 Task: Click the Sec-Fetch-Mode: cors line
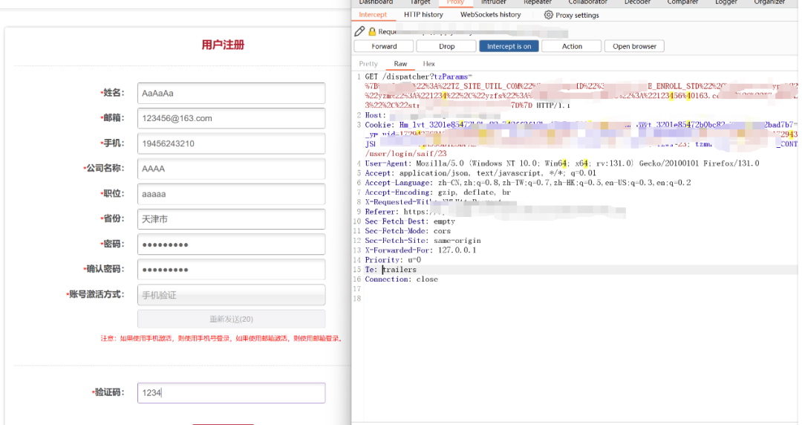(x=407, y=231)
